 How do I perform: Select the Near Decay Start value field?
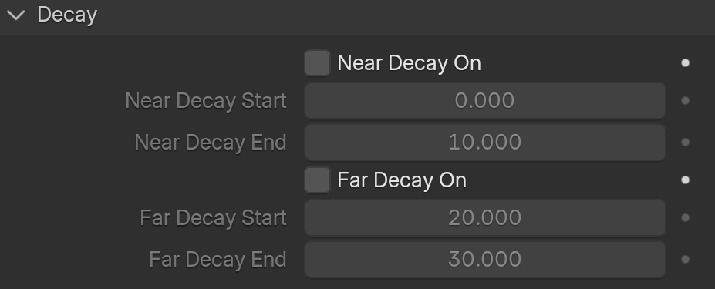[x=484, y=101]
